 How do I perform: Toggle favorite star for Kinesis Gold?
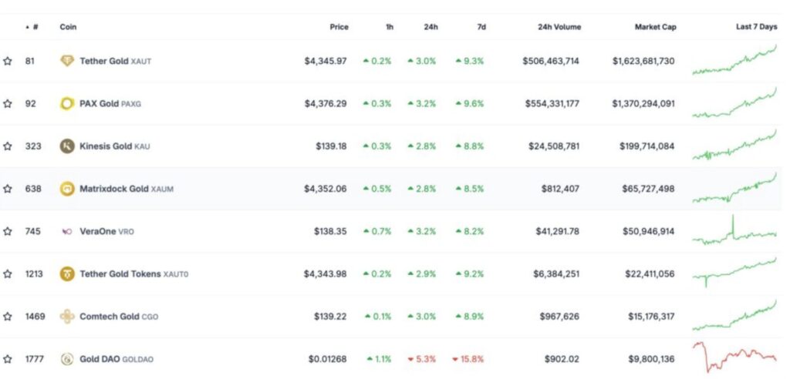coord(7,146)
